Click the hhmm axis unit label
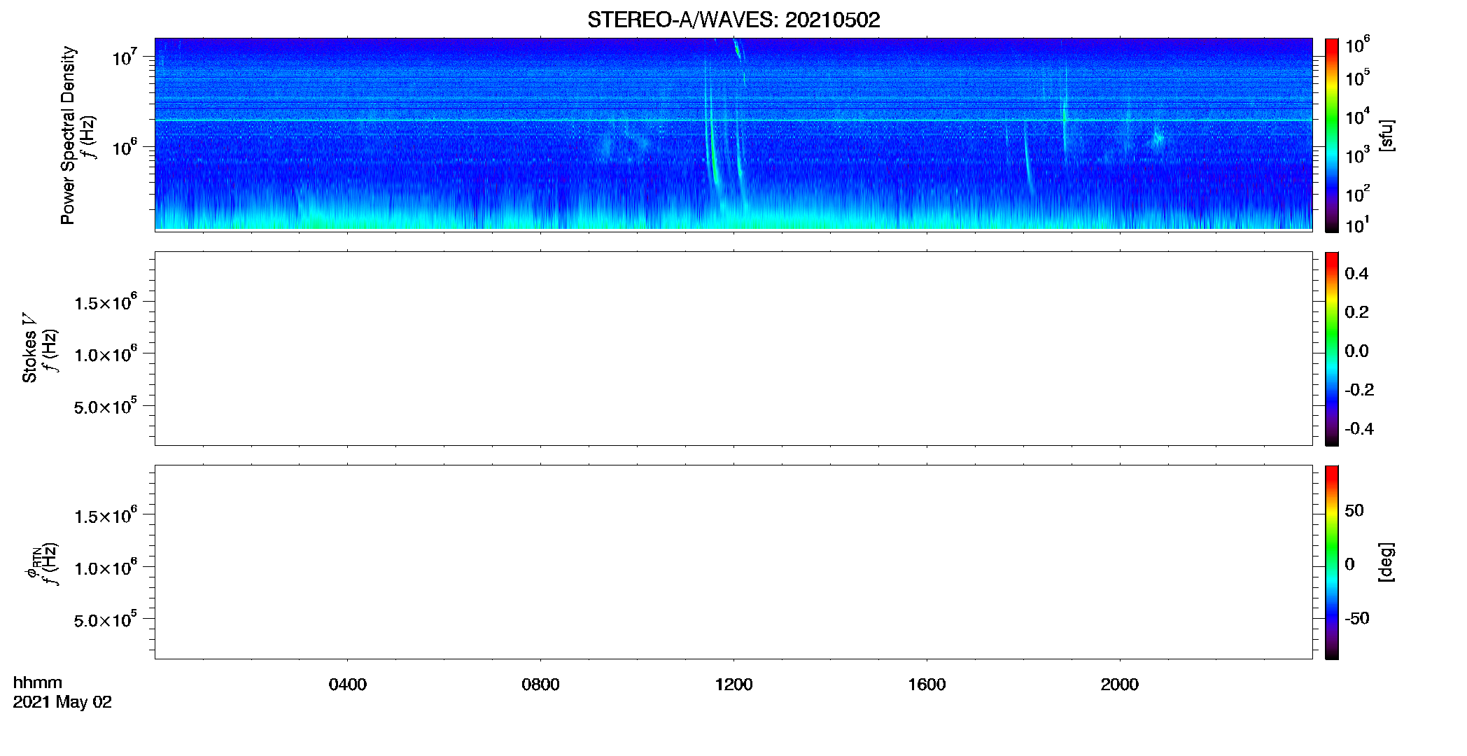1467x756 pixels. [38, 682]
